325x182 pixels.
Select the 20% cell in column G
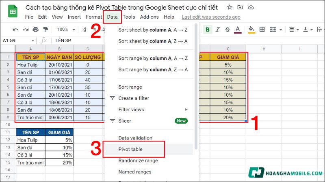tap(228, 117)
